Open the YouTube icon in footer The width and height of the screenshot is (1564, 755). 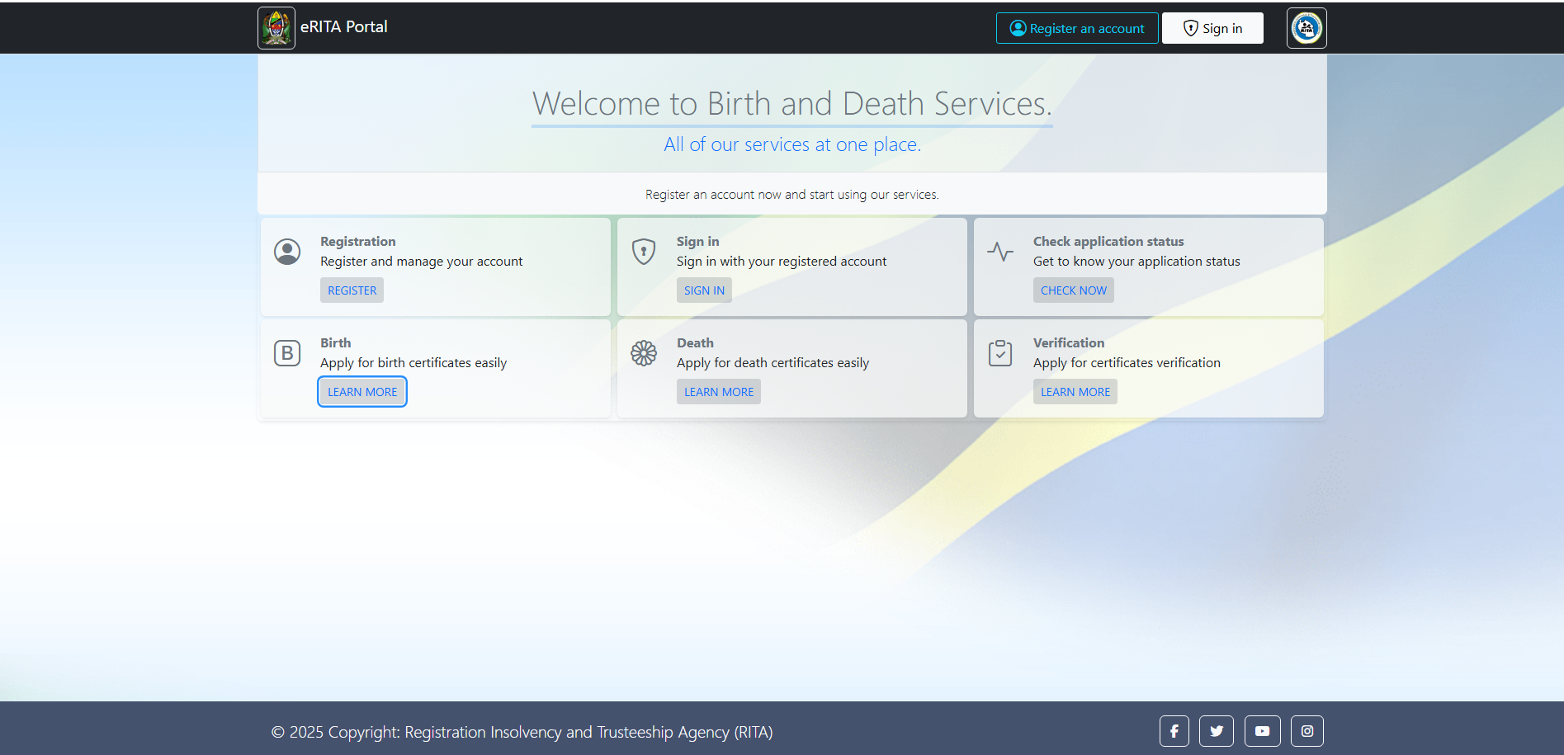[1263, 731]
